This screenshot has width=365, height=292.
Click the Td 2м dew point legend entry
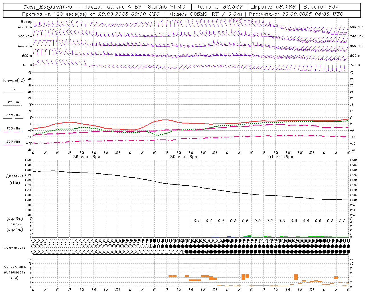point(13,102)
